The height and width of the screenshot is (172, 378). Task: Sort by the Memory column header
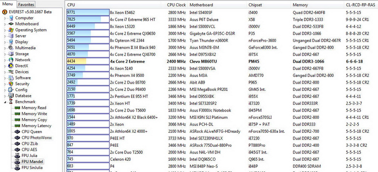[317, 5]
